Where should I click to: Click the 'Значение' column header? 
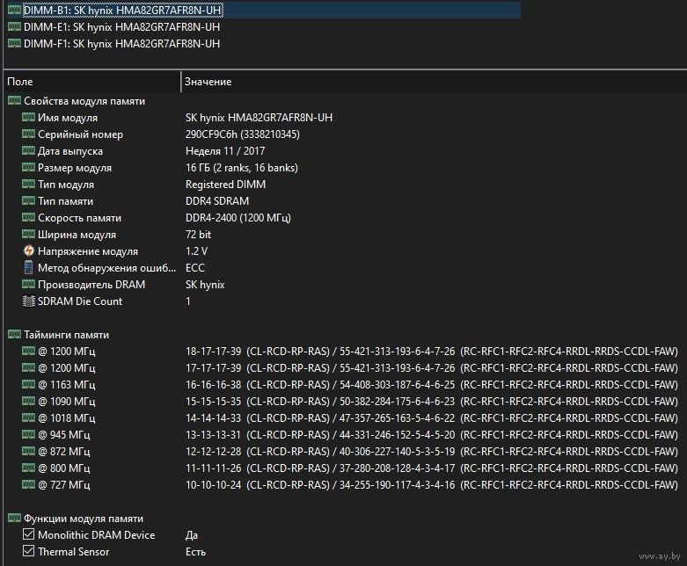click(208, 82)
